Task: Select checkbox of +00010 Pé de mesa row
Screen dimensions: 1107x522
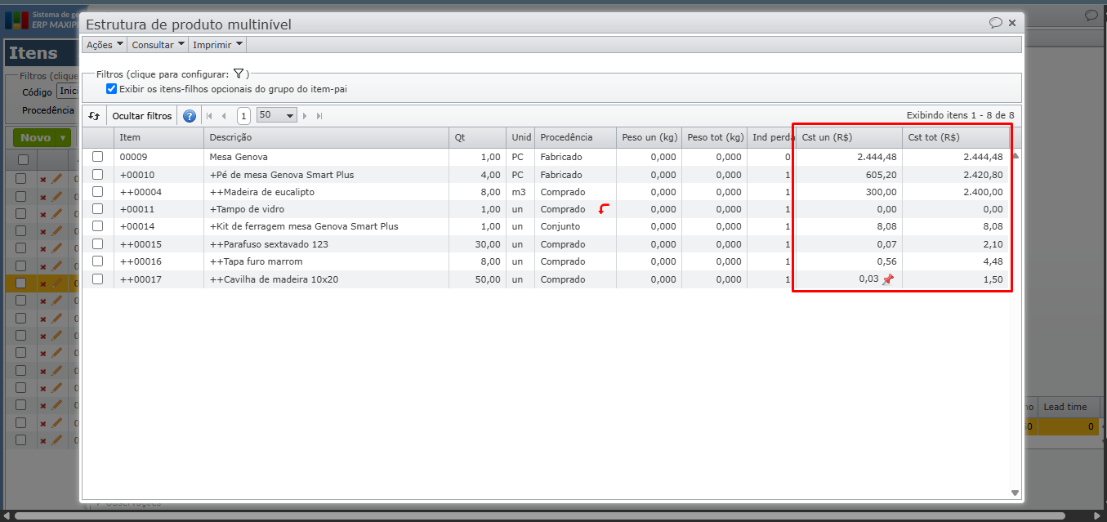Action: tap(98, 174)
